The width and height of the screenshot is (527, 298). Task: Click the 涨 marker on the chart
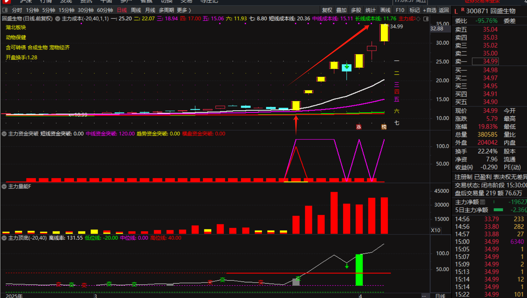click(359, 127)
